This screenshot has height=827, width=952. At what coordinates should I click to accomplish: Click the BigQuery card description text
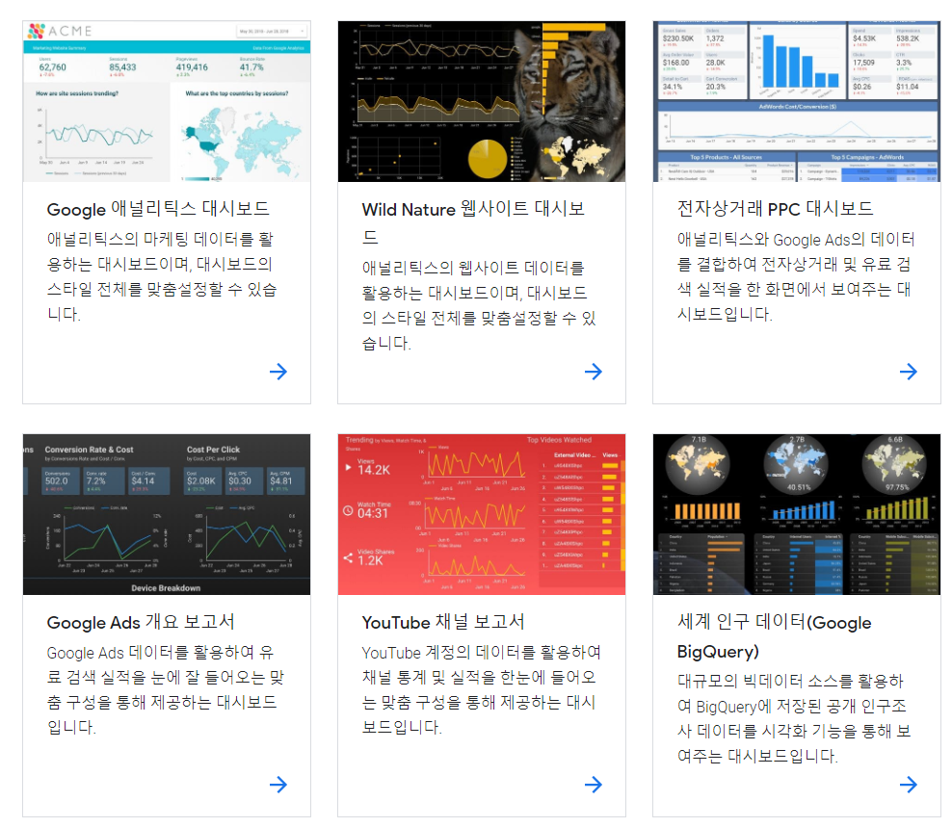(x=794, y=718)
